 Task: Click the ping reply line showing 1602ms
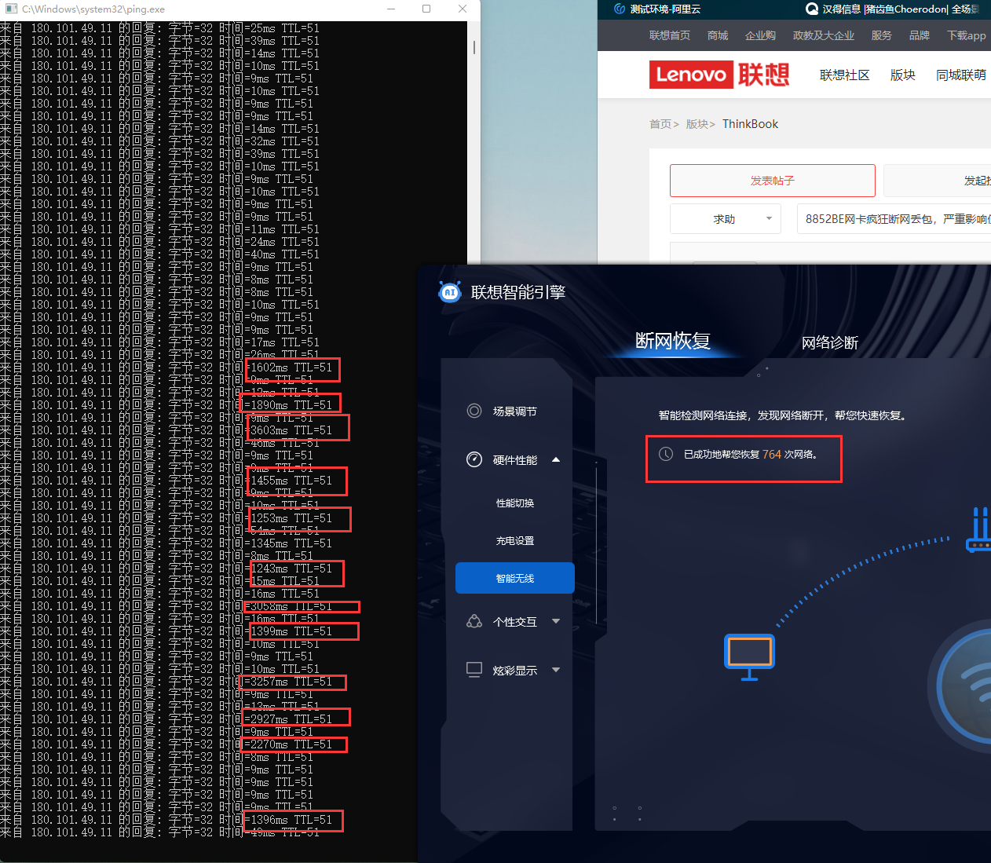coord(166,368)
